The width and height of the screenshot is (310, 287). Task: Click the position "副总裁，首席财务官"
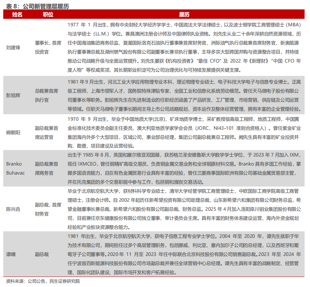[48, 209]
